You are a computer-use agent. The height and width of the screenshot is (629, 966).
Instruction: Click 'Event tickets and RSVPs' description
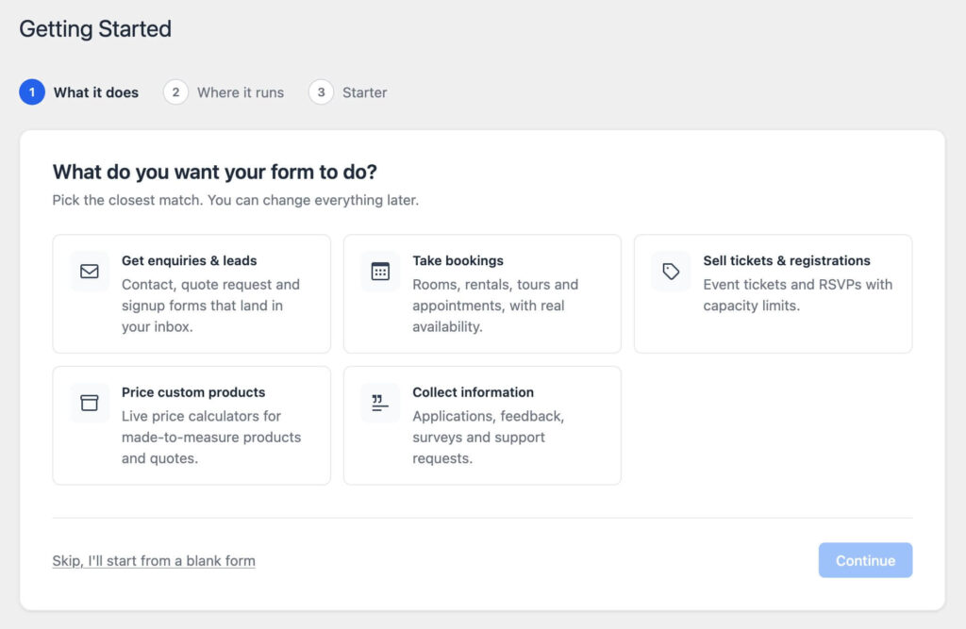[798, 295]
